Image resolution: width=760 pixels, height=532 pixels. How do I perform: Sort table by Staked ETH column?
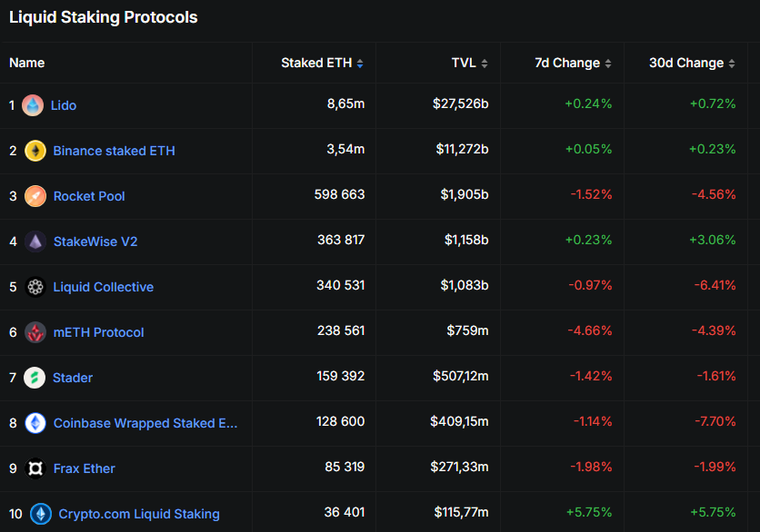click(x=322, y=63)
